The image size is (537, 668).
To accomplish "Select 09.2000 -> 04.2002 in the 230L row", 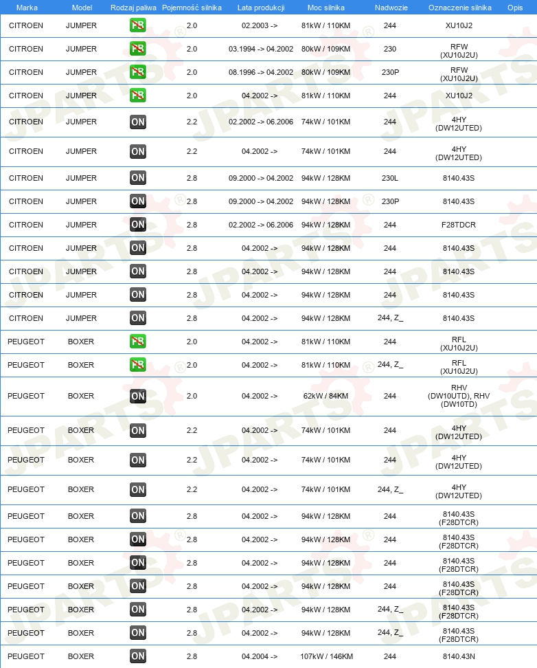I will coord(261,178).
